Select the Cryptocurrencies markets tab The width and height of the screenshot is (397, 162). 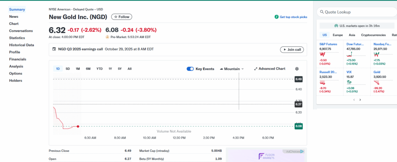tap(374, 35)
